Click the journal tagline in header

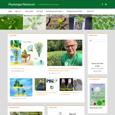49,5
